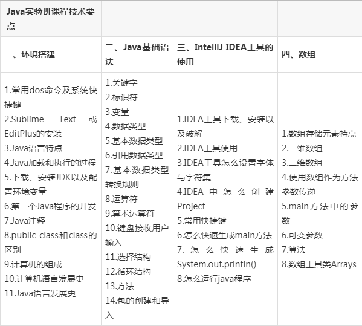Viewport: 362px width, 326px height.
Task: Select the line '3.Java语言特点'
Action: click(x=33, y=148)
